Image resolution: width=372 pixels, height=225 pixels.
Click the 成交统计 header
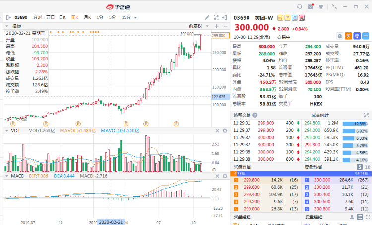click(320, 115)
